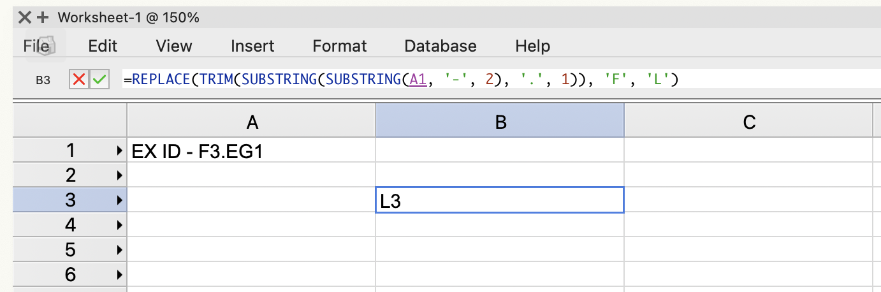The height and width of the screenshot is (292, 881).
Task: Expand row 1 arrow
Action: 119,151
